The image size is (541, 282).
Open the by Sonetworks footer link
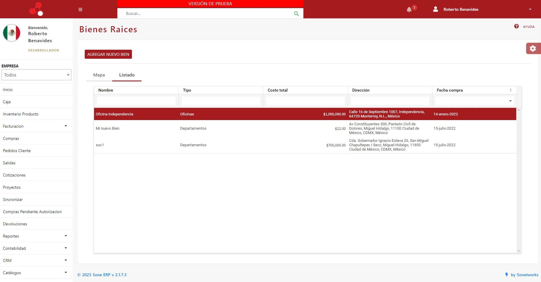tap(524, 275)
